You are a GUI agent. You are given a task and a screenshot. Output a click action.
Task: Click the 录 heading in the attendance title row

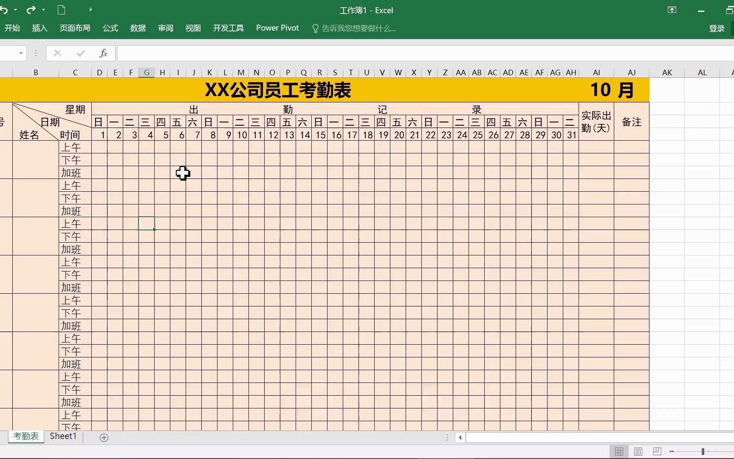[x=477, y=110]
